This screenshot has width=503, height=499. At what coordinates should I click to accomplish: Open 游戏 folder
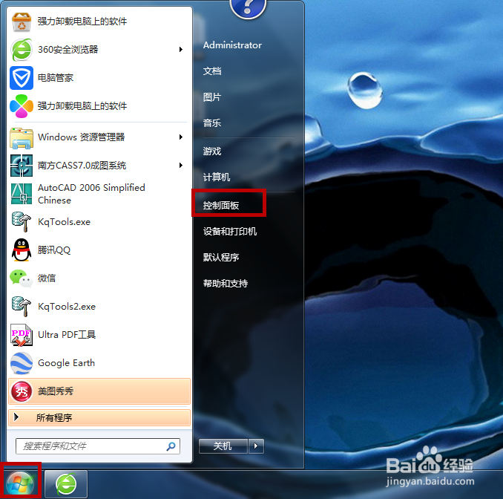point(212,151)
